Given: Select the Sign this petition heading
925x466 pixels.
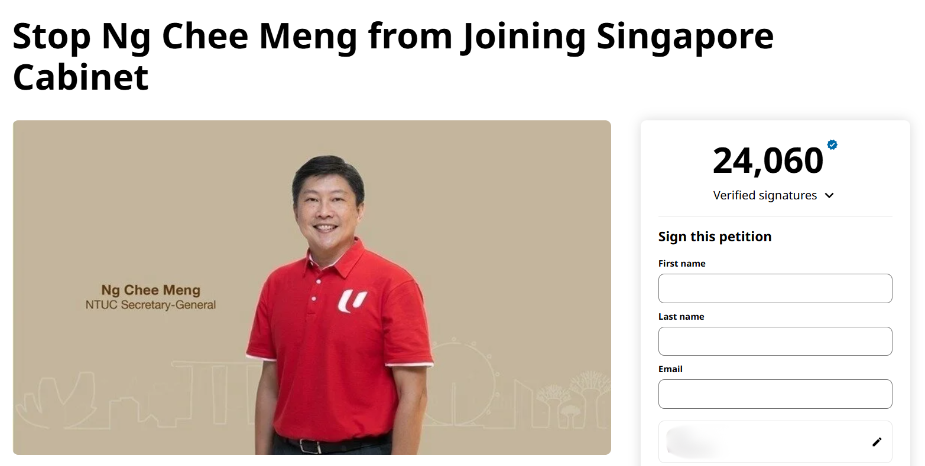Looking at the screenshot, I should (715, 237).
